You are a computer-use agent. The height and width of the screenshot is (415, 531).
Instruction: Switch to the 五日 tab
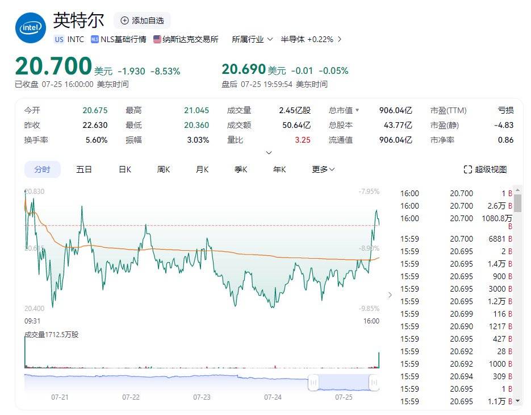point(84,169)
